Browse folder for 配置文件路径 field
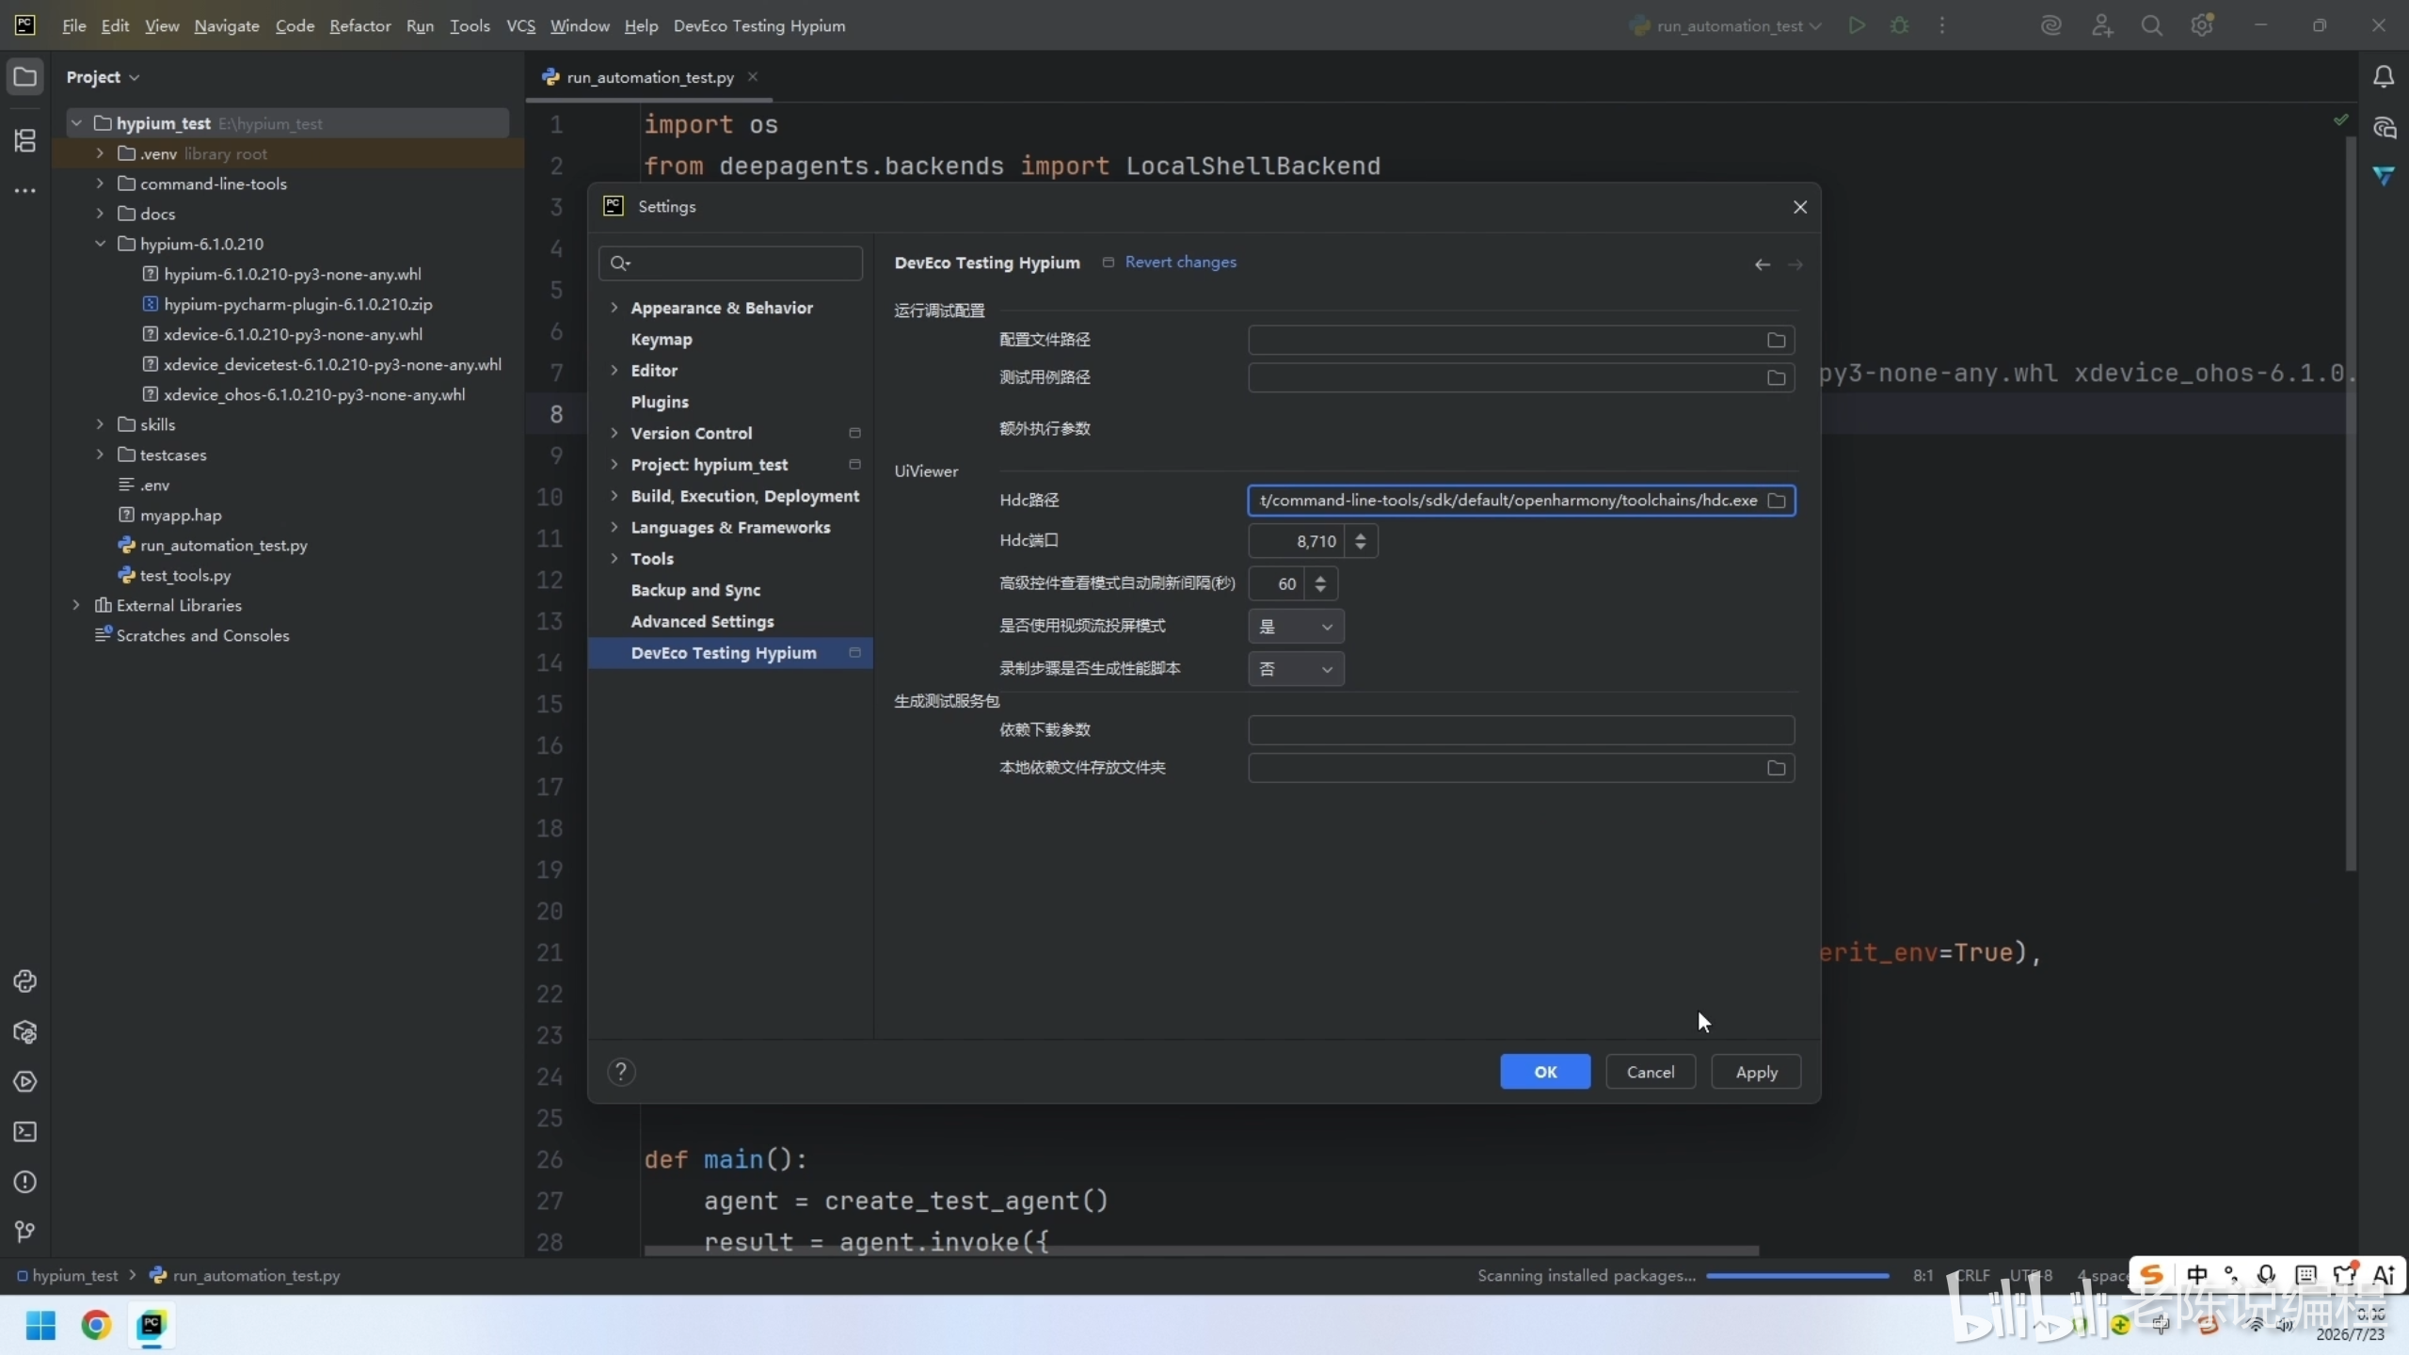 [x=1776, y=340]
